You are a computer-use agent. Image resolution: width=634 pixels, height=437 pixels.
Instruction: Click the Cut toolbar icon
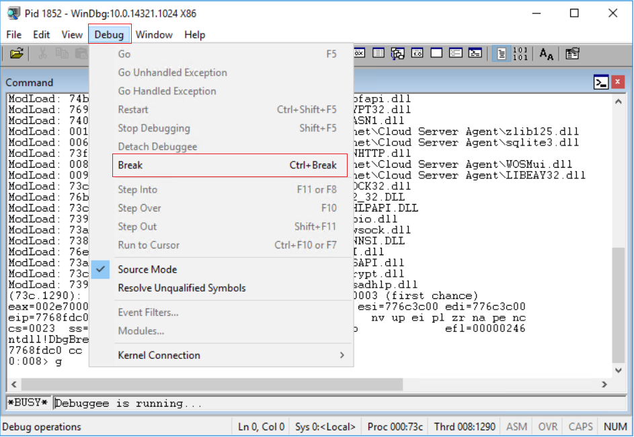click(x=42, y=53)
